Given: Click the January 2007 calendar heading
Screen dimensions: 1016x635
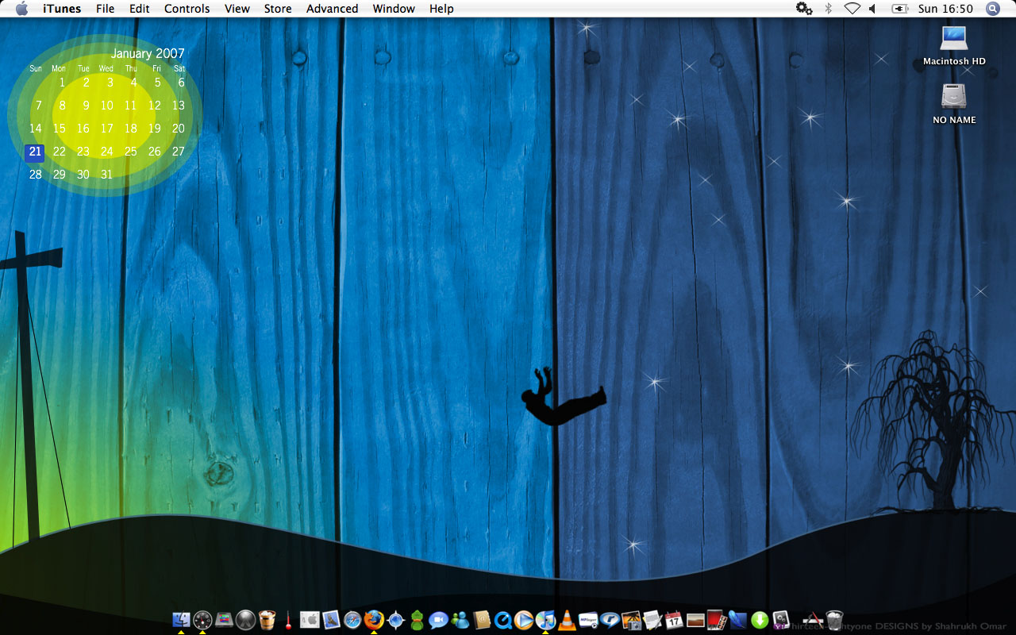Looking at the screenshot, I should pos(148,54).
